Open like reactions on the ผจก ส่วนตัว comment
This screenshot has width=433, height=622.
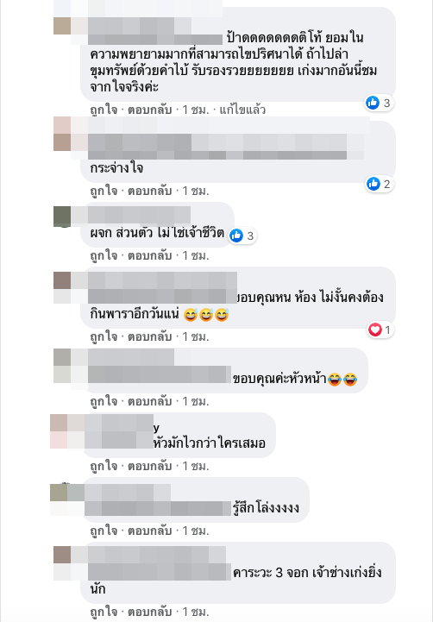click(x=242, y=236)
